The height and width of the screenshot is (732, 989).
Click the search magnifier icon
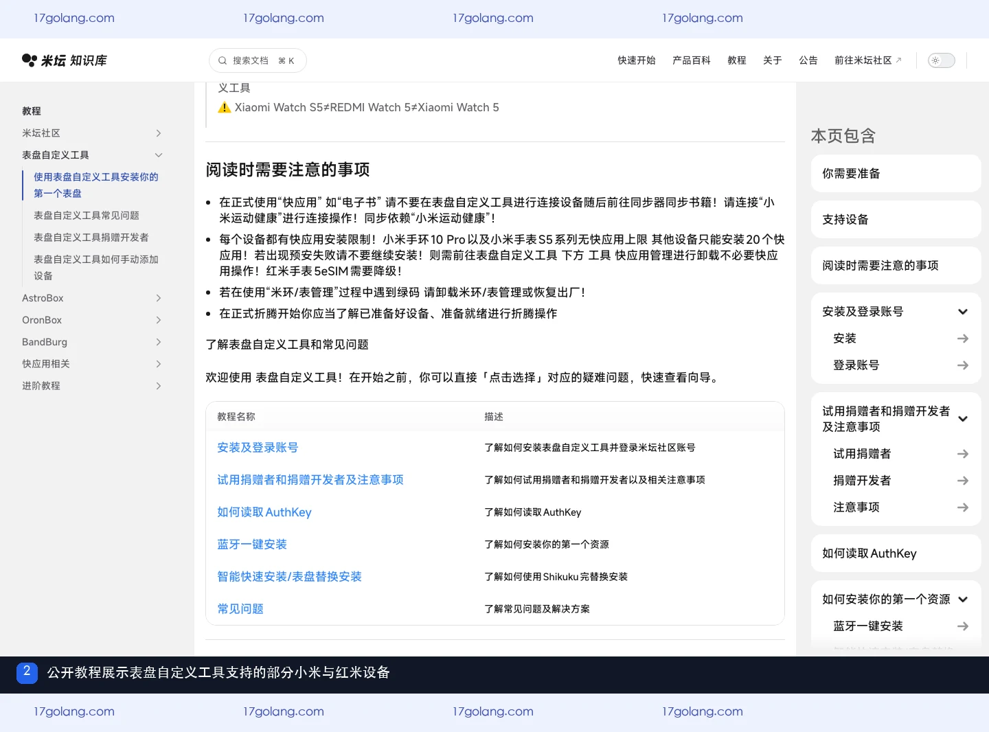pos(223,60)
